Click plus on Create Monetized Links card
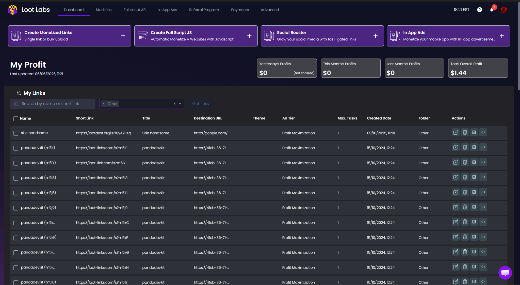520x285 pixels. [123, 36]
